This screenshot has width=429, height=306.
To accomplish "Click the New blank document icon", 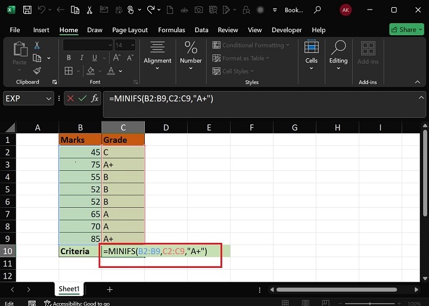I will (x=170, y=10).
